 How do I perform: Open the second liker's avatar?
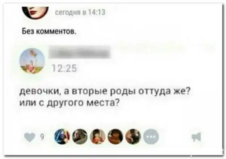coord(80,137)
